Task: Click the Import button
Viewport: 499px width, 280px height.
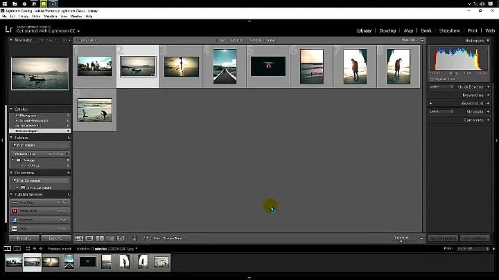Action: pyautogui.click(x=24, y=238)
